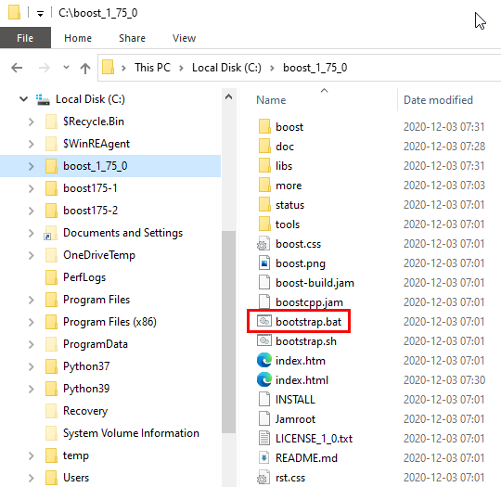The width and height of the screenshot is (501, 487).
Task: Select Python37 in the navigation tree
Action: point(86,366)
